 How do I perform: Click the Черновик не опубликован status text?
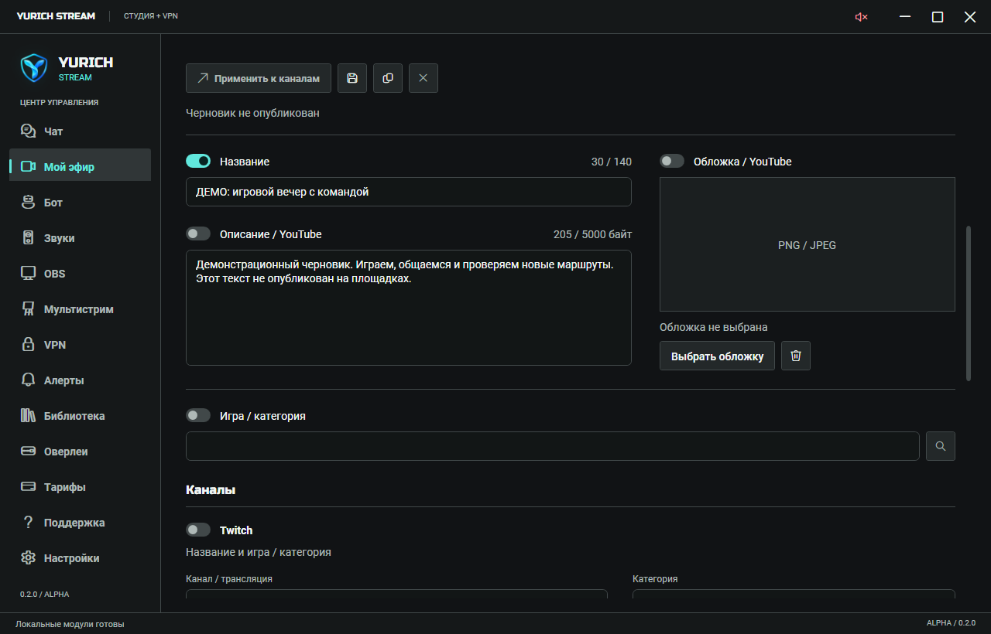252,113
